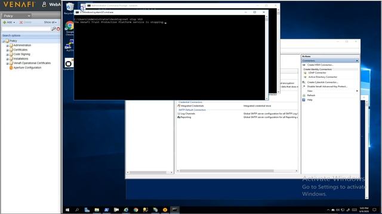Expand the Certificates folder node
382x214 pixels.
(7, 50)
